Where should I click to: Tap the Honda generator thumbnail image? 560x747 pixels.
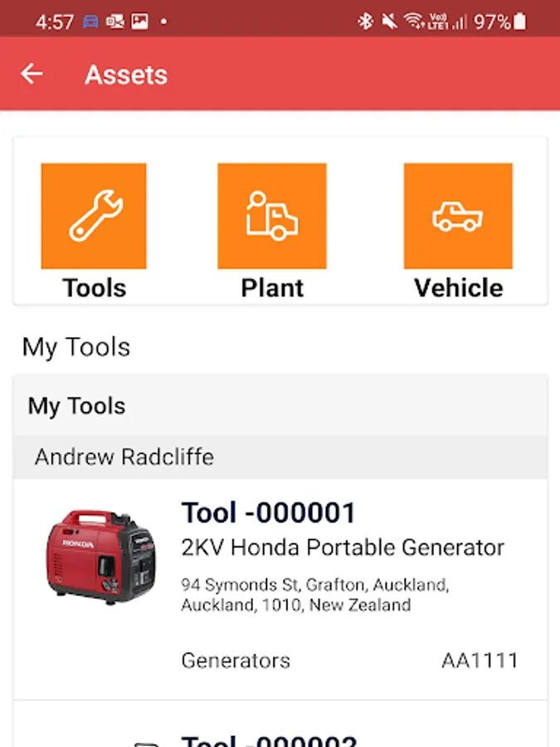(x=101, y=556)
